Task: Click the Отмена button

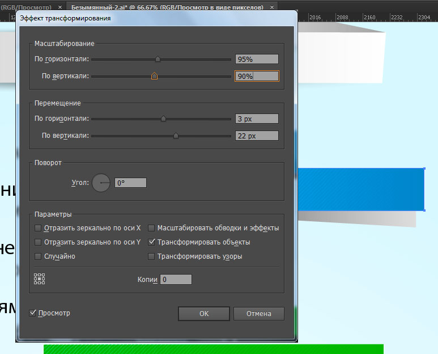Action: click(259, 314)
